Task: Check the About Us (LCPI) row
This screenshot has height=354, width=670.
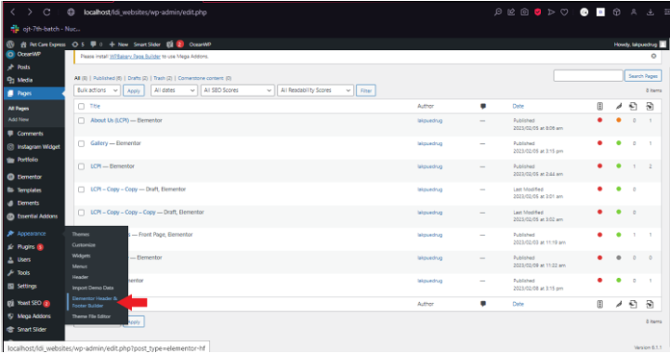Action: pyautogui.click(x=81, y=121)
